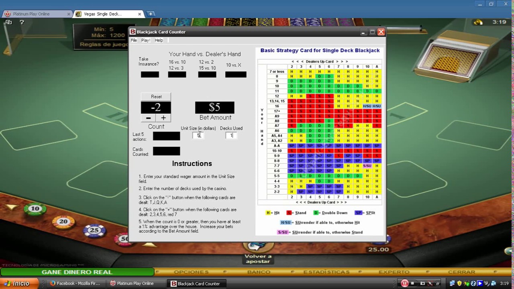Click the window mode icon beside help
This screenshot has width=514, height=289.
coord(9,22)
